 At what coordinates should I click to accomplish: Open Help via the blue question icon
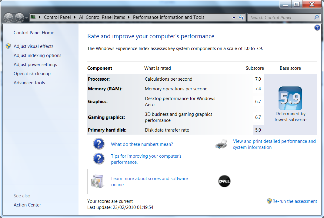point(317,28)
